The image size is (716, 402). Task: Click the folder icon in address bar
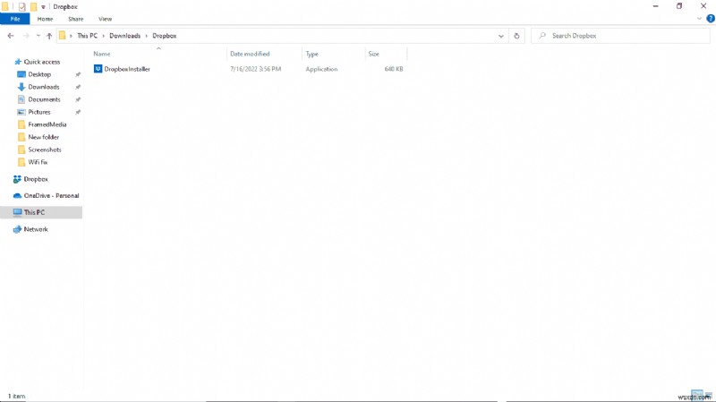point(63,36)
